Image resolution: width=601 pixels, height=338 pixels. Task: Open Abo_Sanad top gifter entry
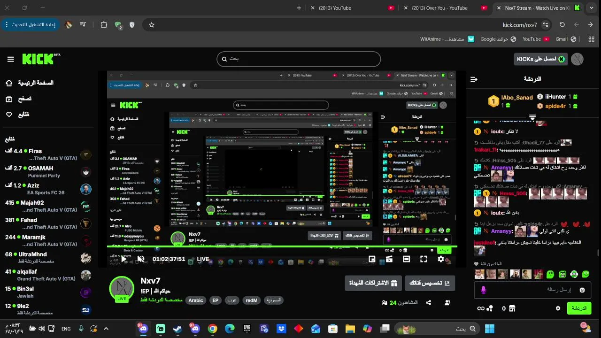coord(510,100)
